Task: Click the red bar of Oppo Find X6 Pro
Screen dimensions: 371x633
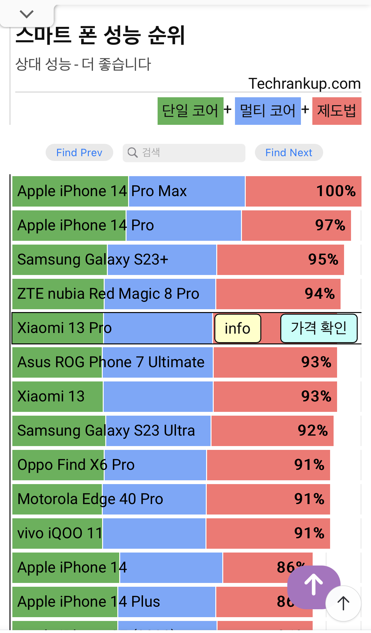Action: pyautogui.click(x=268, y=465)
